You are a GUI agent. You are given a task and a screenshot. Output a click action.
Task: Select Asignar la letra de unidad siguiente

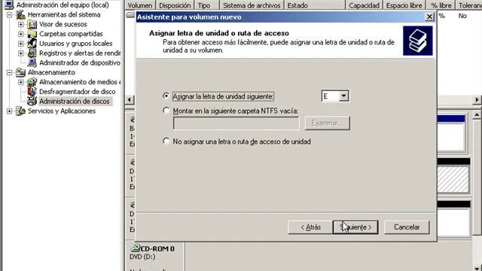coord(166,96)
